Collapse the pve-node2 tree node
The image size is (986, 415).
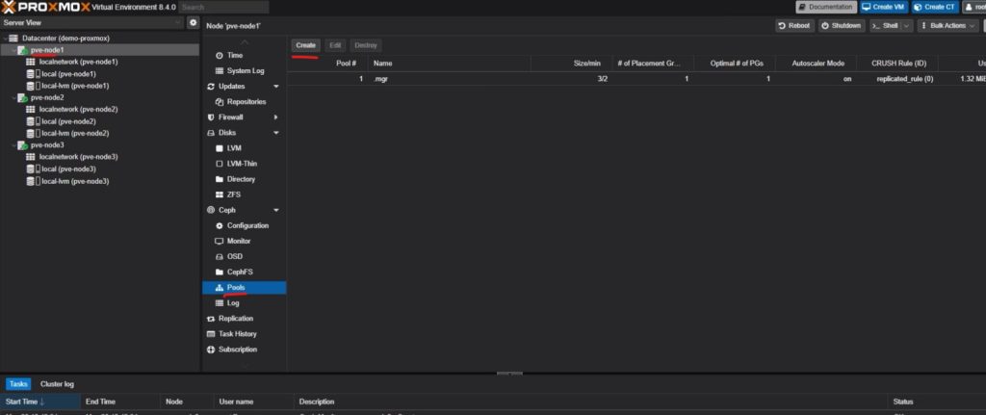point(14,97)
